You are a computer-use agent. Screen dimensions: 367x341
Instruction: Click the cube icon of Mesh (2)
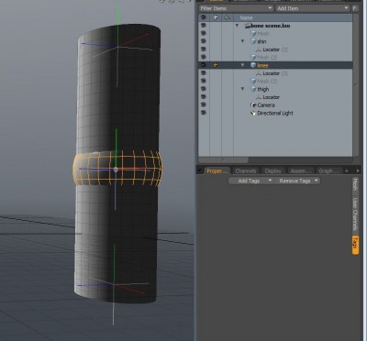pyautogui.click(x=253, y=57)
